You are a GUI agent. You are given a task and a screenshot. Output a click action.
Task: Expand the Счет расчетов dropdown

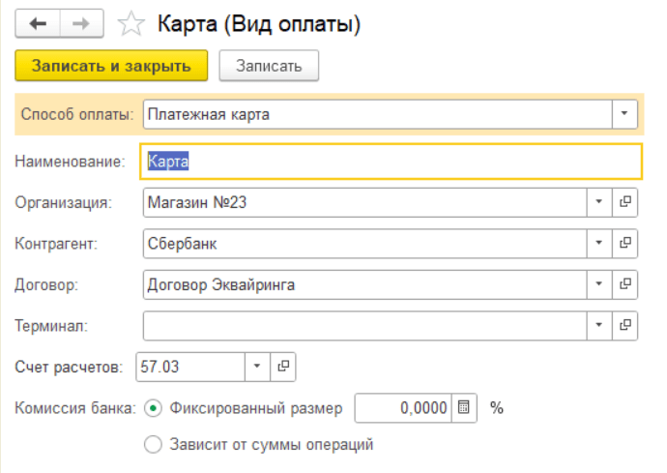coord(257,367)
